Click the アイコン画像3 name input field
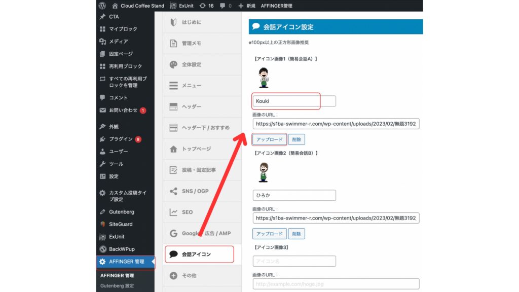This screenshot has height=292, width=519. (294, 261)
